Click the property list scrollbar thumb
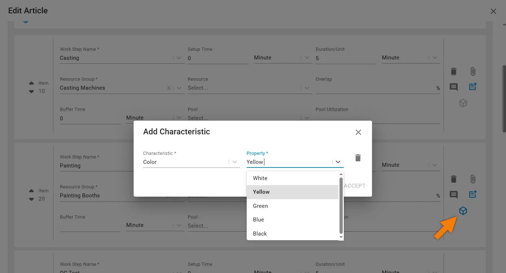This screenshot has height=273, width=506. click(341, 205)
